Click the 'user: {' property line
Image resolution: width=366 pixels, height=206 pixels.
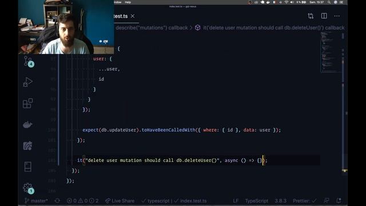(102, 59)
